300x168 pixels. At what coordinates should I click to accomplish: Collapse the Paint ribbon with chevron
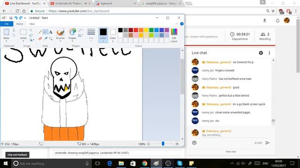[x=177, y=24]
